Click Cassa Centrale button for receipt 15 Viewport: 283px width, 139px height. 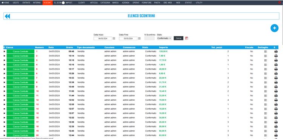tap(21, 113)
